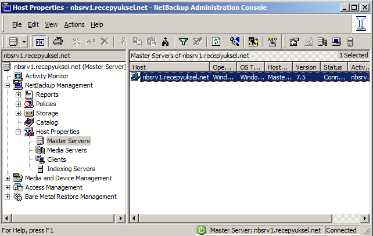373x236 pixels.
Task: Click the Policies tree label
Action: point(46,104)
